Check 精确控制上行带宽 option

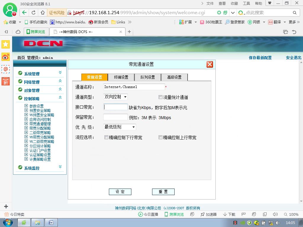(160, 137)
